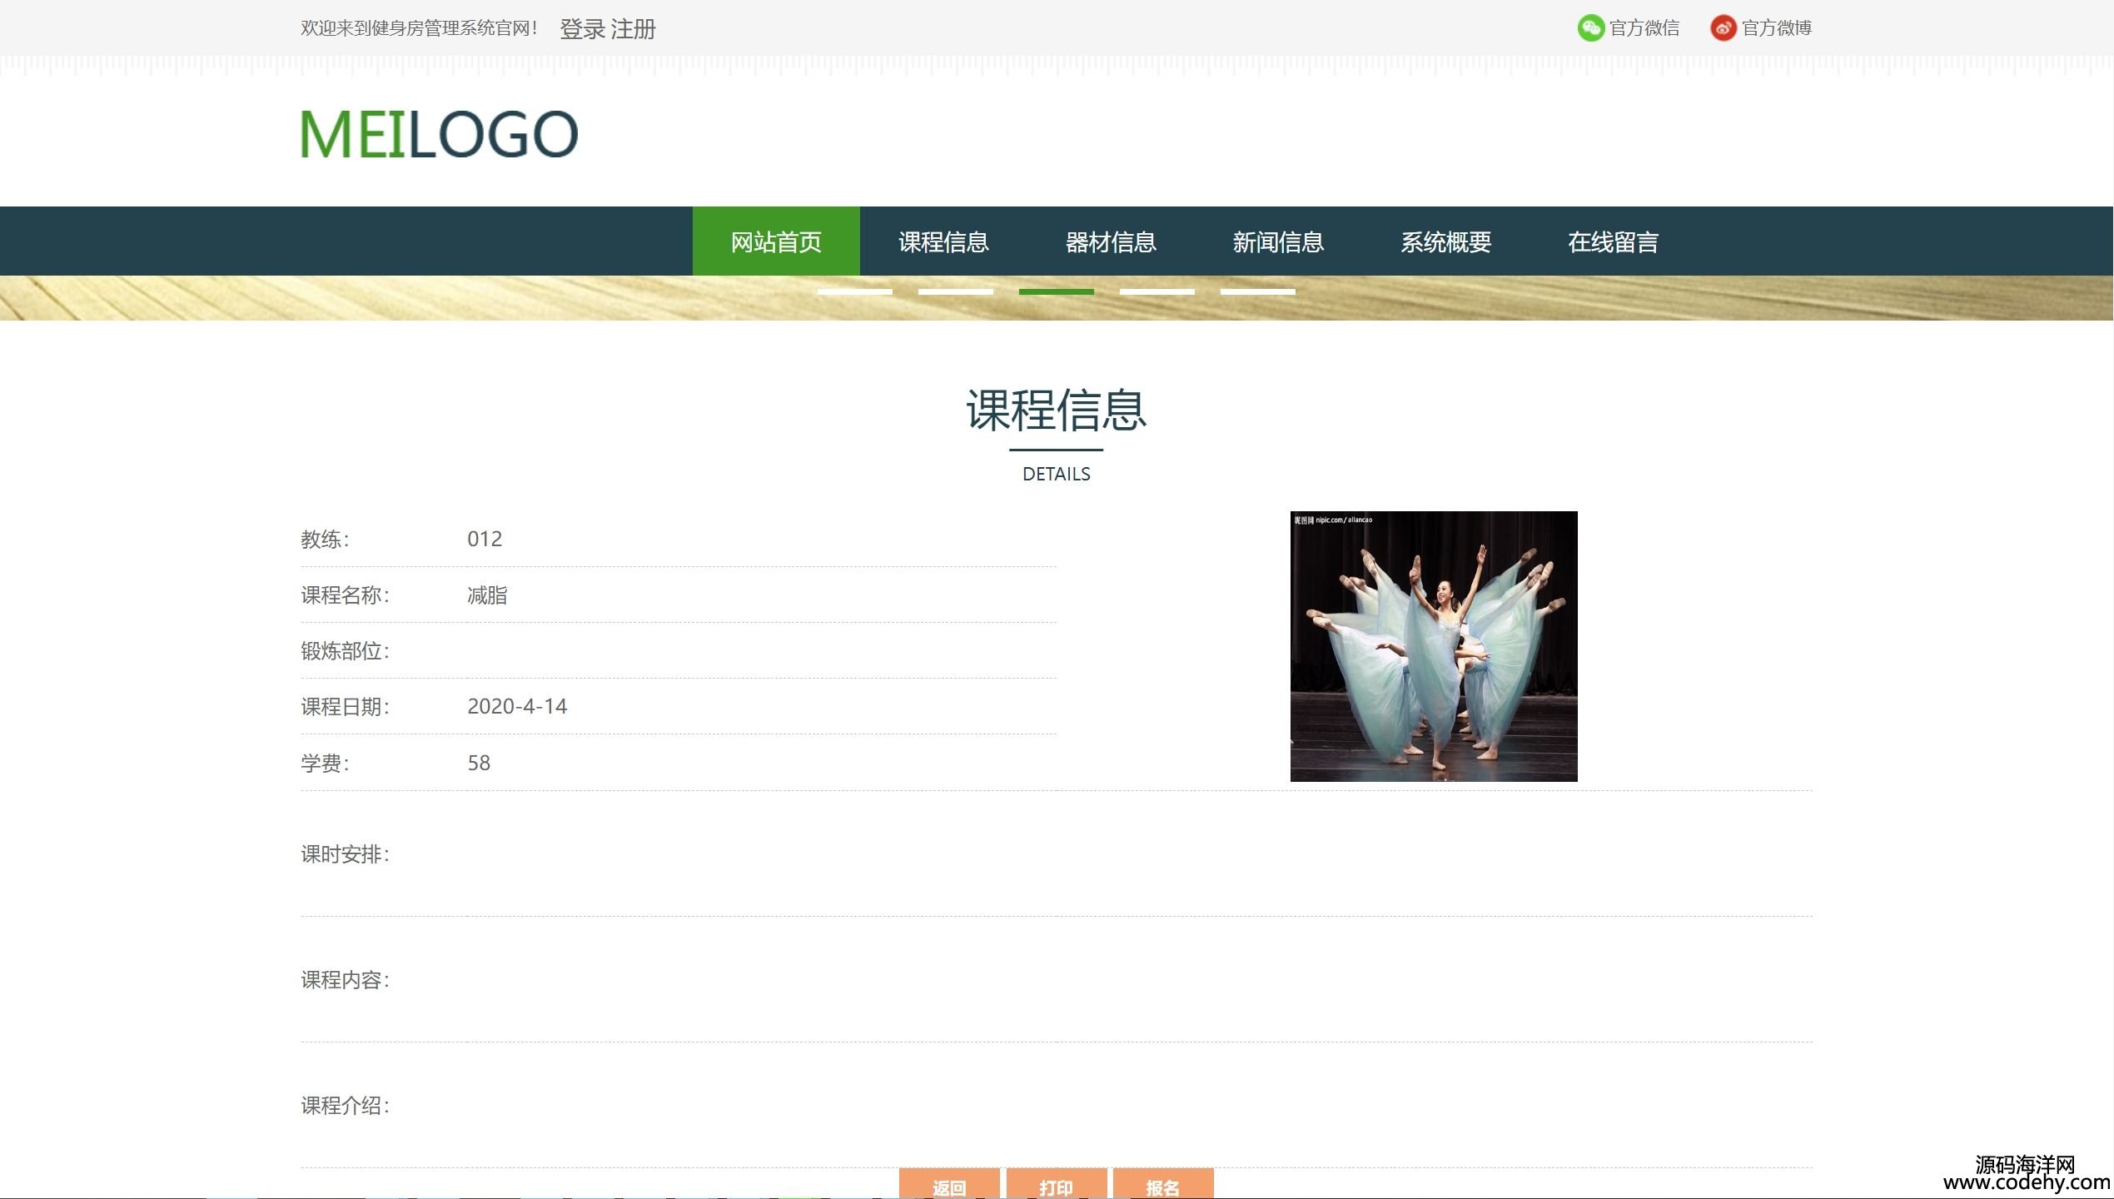Select the first banner slide indicator

coord(854,291)
